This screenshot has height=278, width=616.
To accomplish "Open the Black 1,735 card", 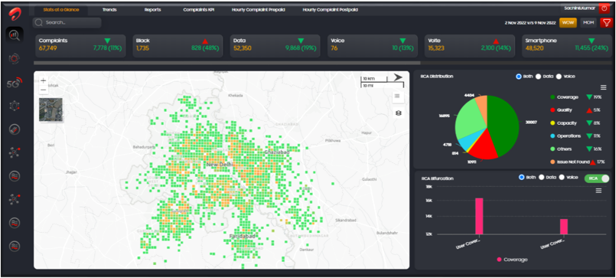I will point(178,46).
